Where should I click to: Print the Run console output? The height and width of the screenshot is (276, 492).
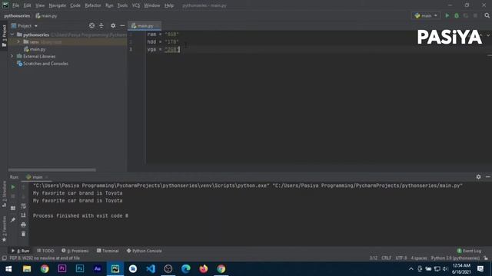23,225
